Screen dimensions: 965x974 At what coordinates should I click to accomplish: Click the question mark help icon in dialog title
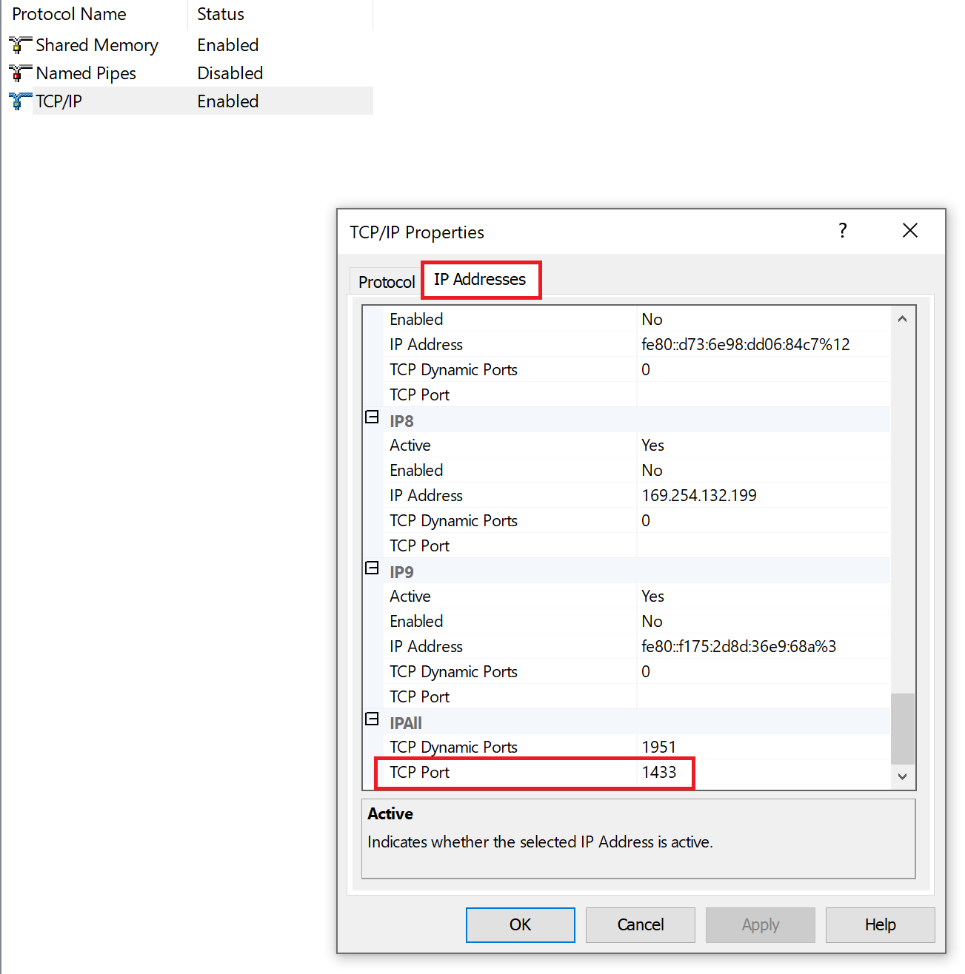coord(843,231)
